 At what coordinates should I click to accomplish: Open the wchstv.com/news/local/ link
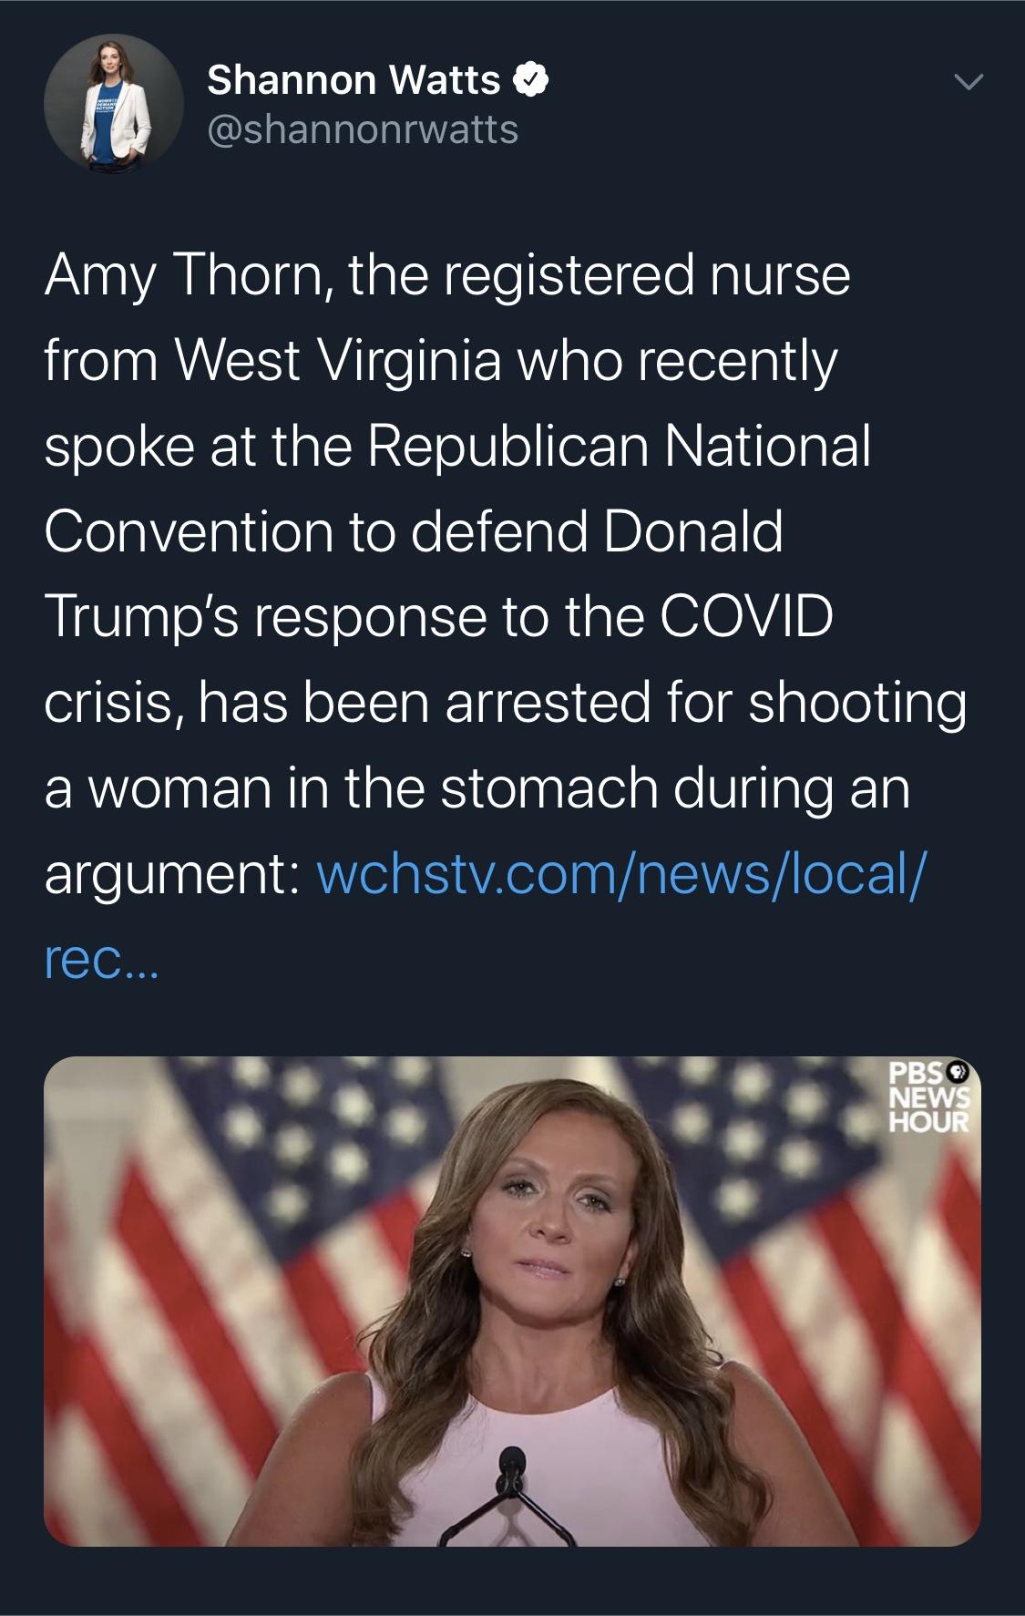(x=621, y=875)
